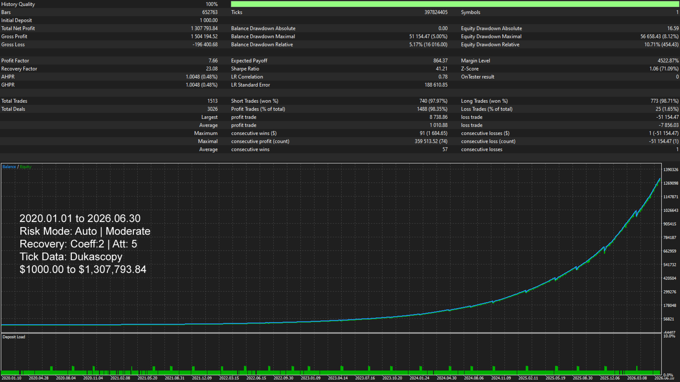The width and height of the screenshot is (680, 382).
Task: Select the OnTester result label
Action: [x=478, y=77]
